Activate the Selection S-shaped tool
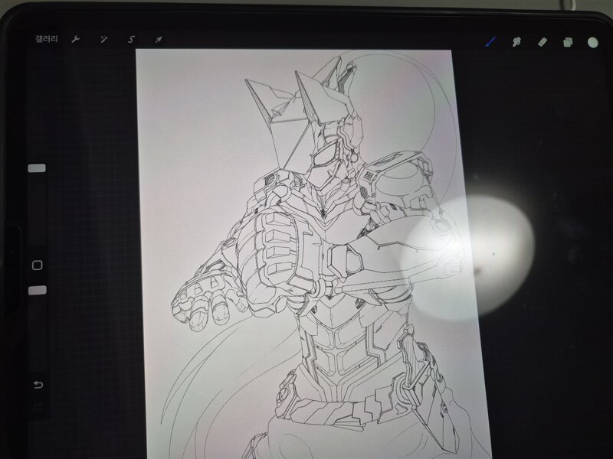613x459 pixels. [x=131, y=39]
